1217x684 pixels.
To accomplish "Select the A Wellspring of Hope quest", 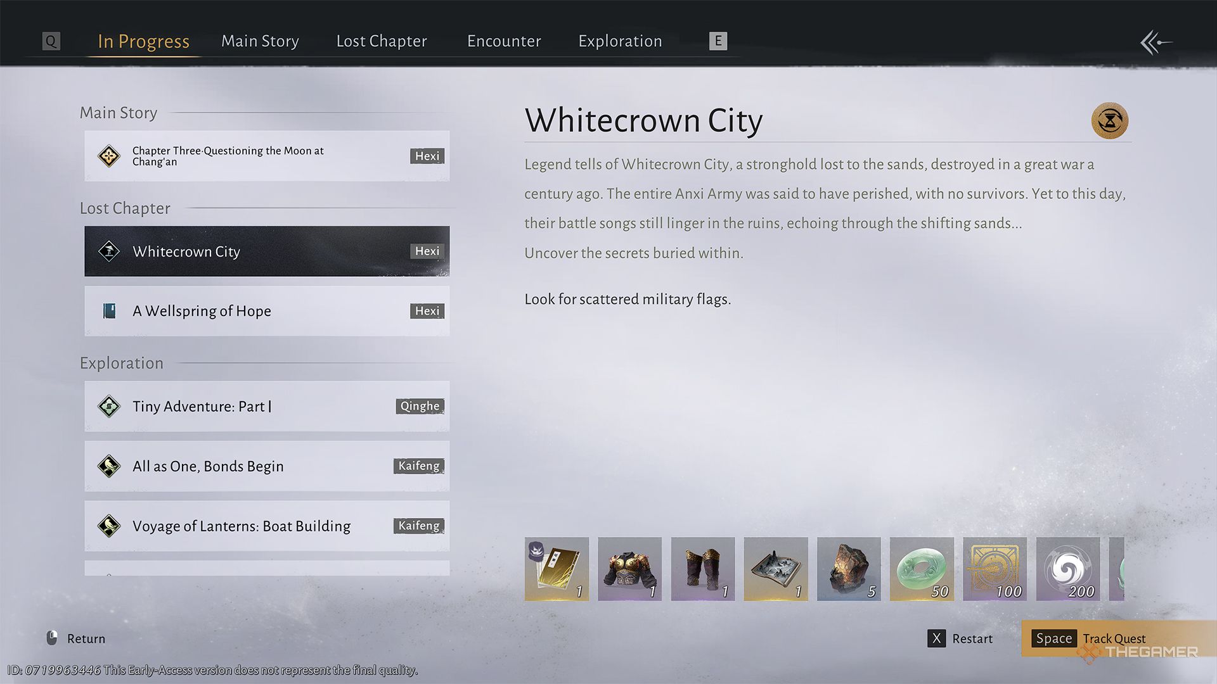I will pyautogui.click(x=267, y=311).
